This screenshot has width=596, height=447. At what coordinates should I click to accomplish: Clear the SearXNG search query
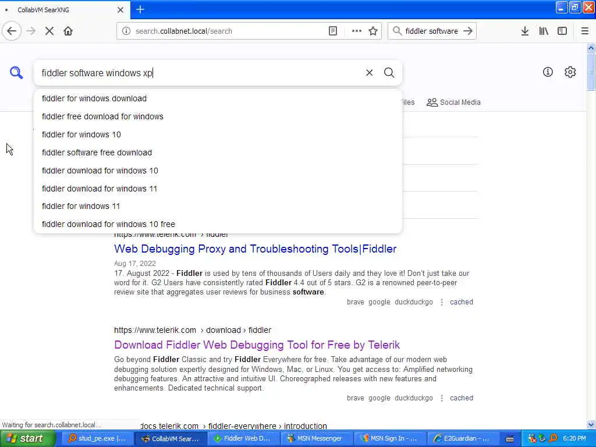pos(369,73)
